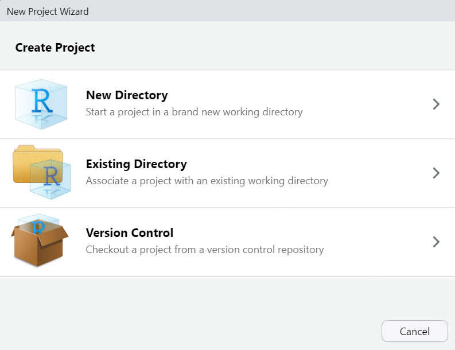The width and height of the screenshot is (455, 350).
Task: Click the blue R cube New Directory icon
Action: click(x=41, y=104)
